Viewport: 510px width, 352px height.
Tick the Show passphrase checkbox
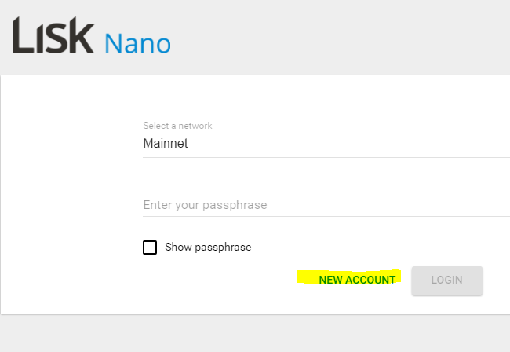coord(150,247)
